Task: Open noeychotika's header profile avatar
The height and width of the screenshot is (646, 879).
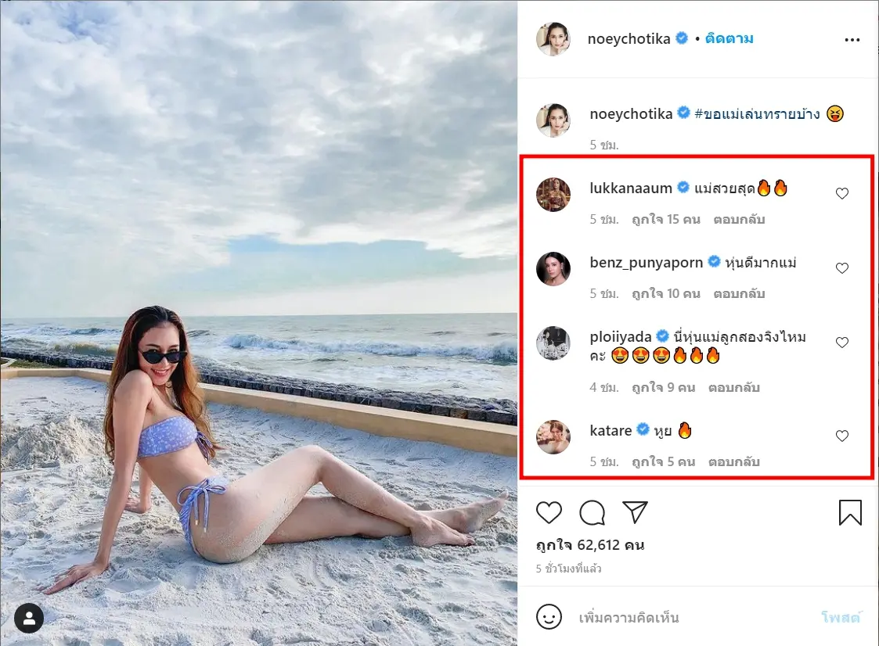Action: point(553,39)
